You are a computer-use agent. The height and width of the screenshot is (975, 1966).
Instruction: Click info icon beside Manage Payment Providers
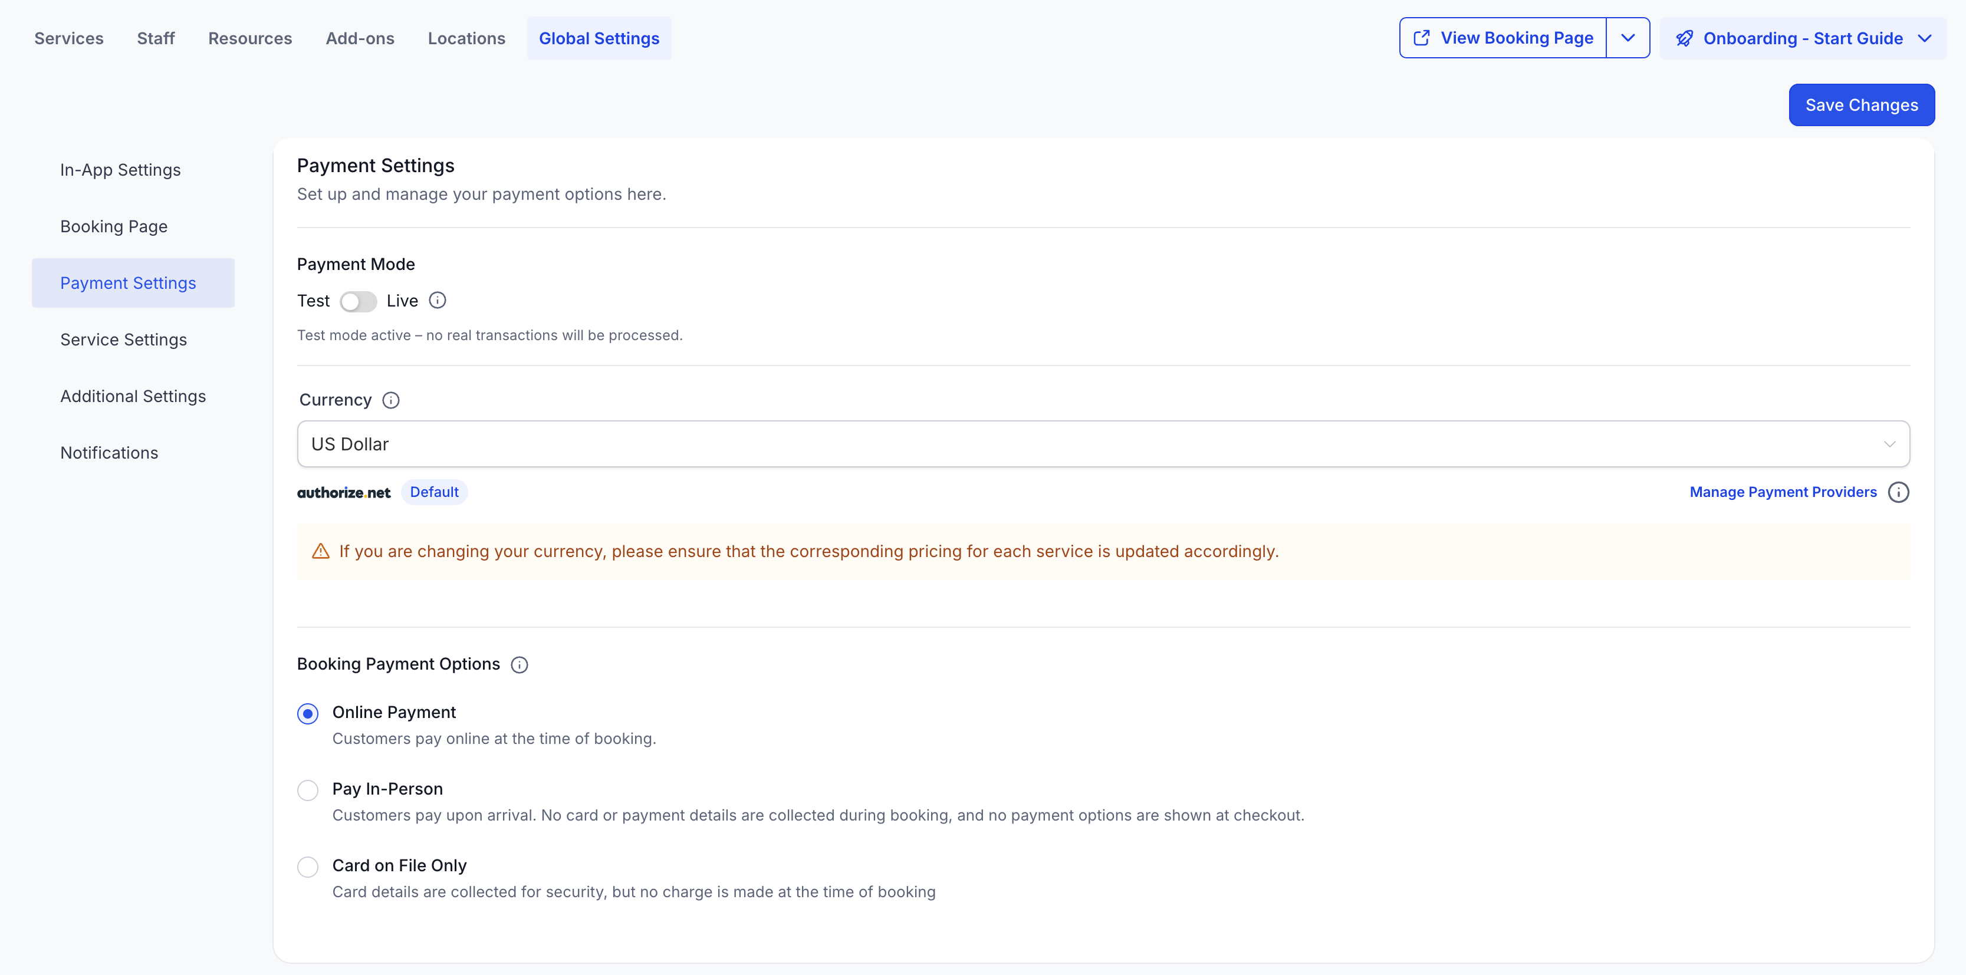coord(1898,492)
